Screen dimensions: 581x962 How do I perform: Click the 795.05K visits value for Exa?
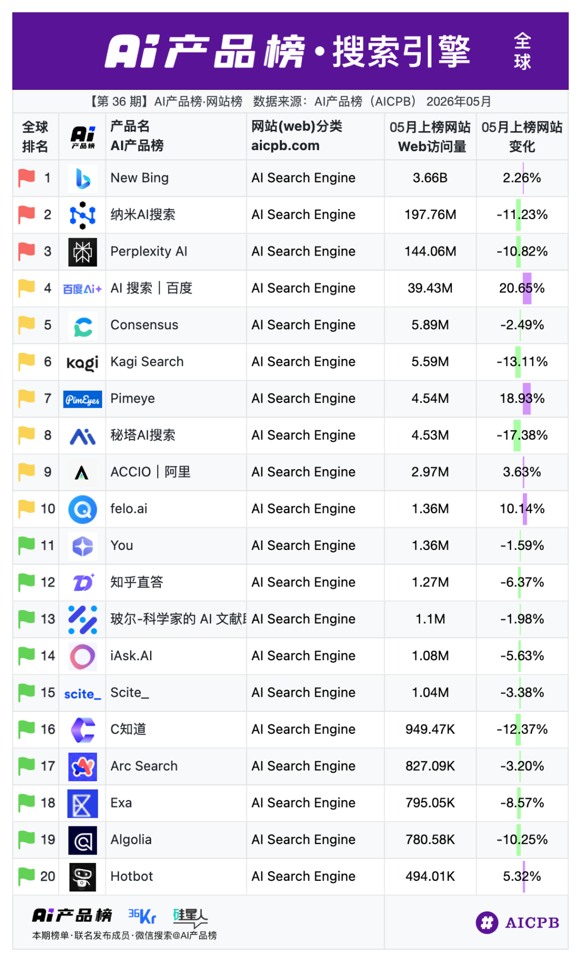pyautogui.click(x=430, y=803)
